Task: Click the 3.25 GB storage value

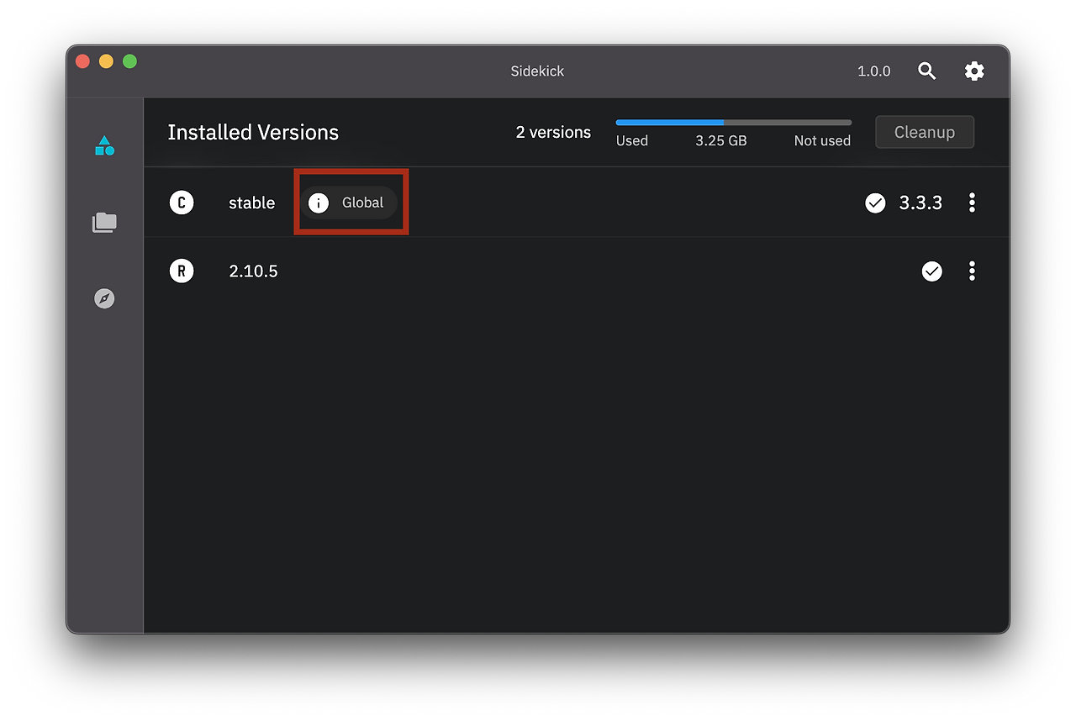Action: (x=721, y=141)
